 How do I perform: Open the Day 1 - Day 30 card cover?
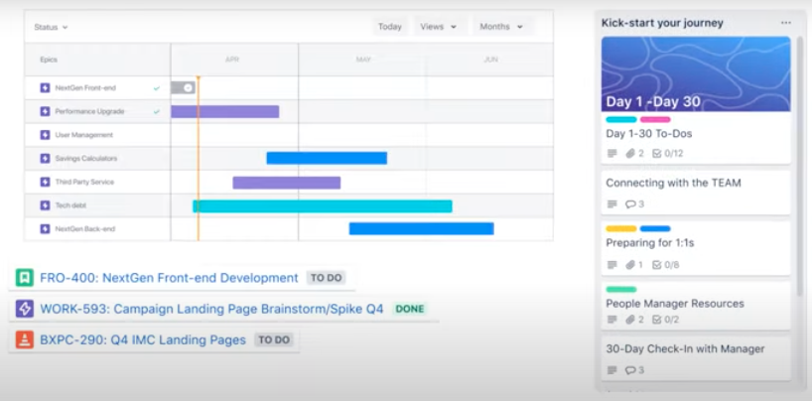696,74
